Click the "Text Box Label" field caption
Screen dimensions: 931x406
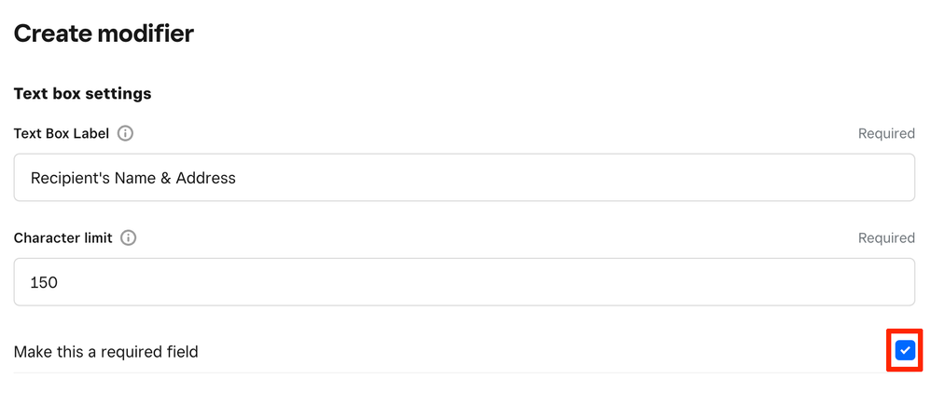click(62, 133)
